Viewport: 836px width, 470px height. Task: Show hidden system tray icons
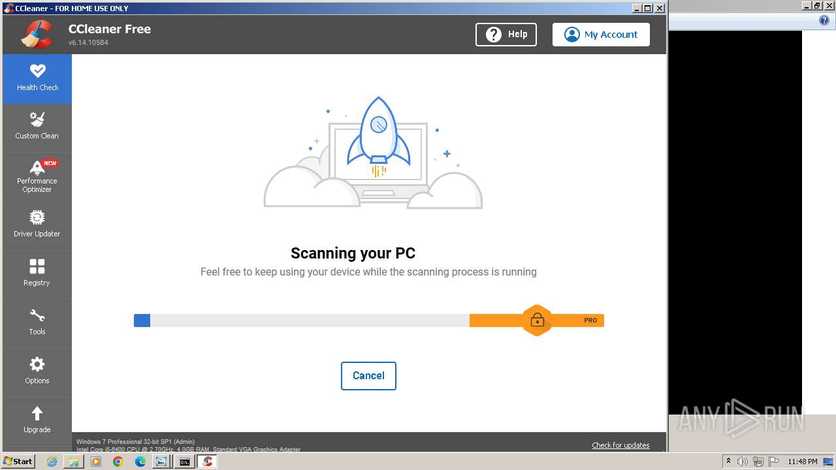pyautogui.click(x=728, y=462)
